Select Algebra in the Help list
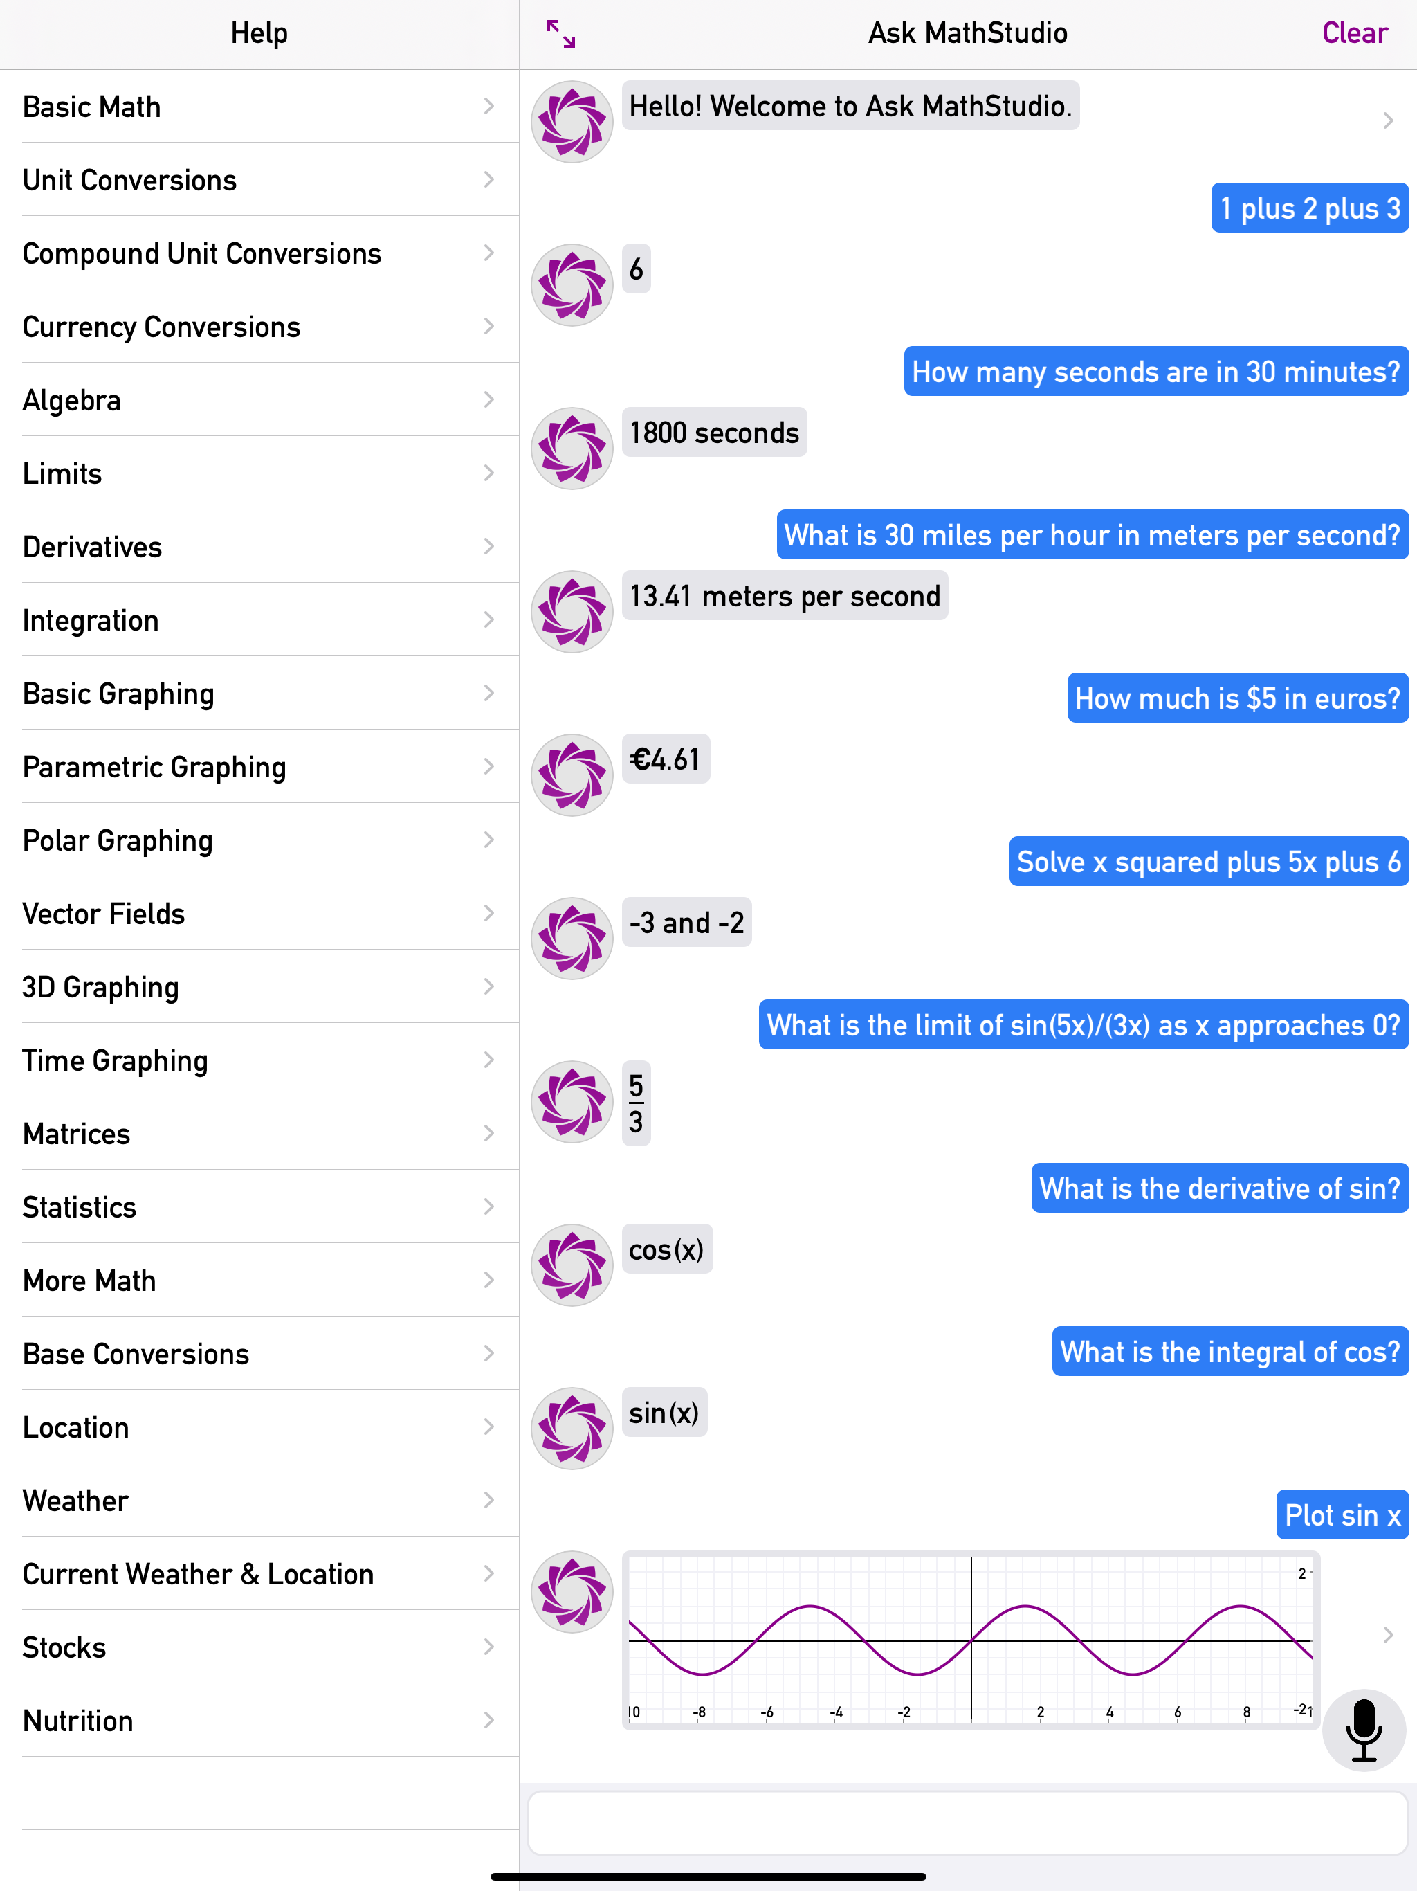 (257, 399)
